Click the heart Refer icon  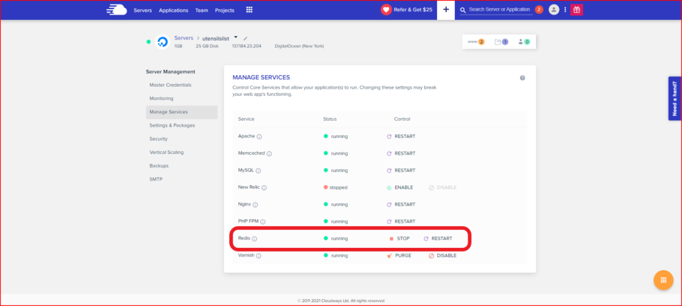click(386, 9)
